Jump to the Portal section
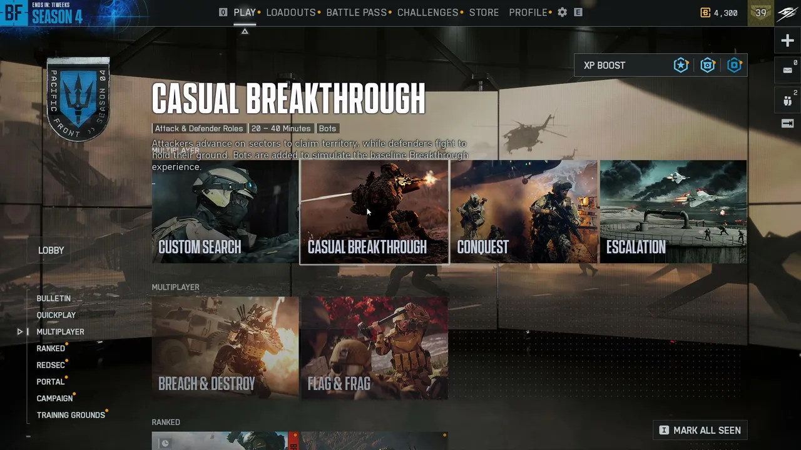 point(51,382)
